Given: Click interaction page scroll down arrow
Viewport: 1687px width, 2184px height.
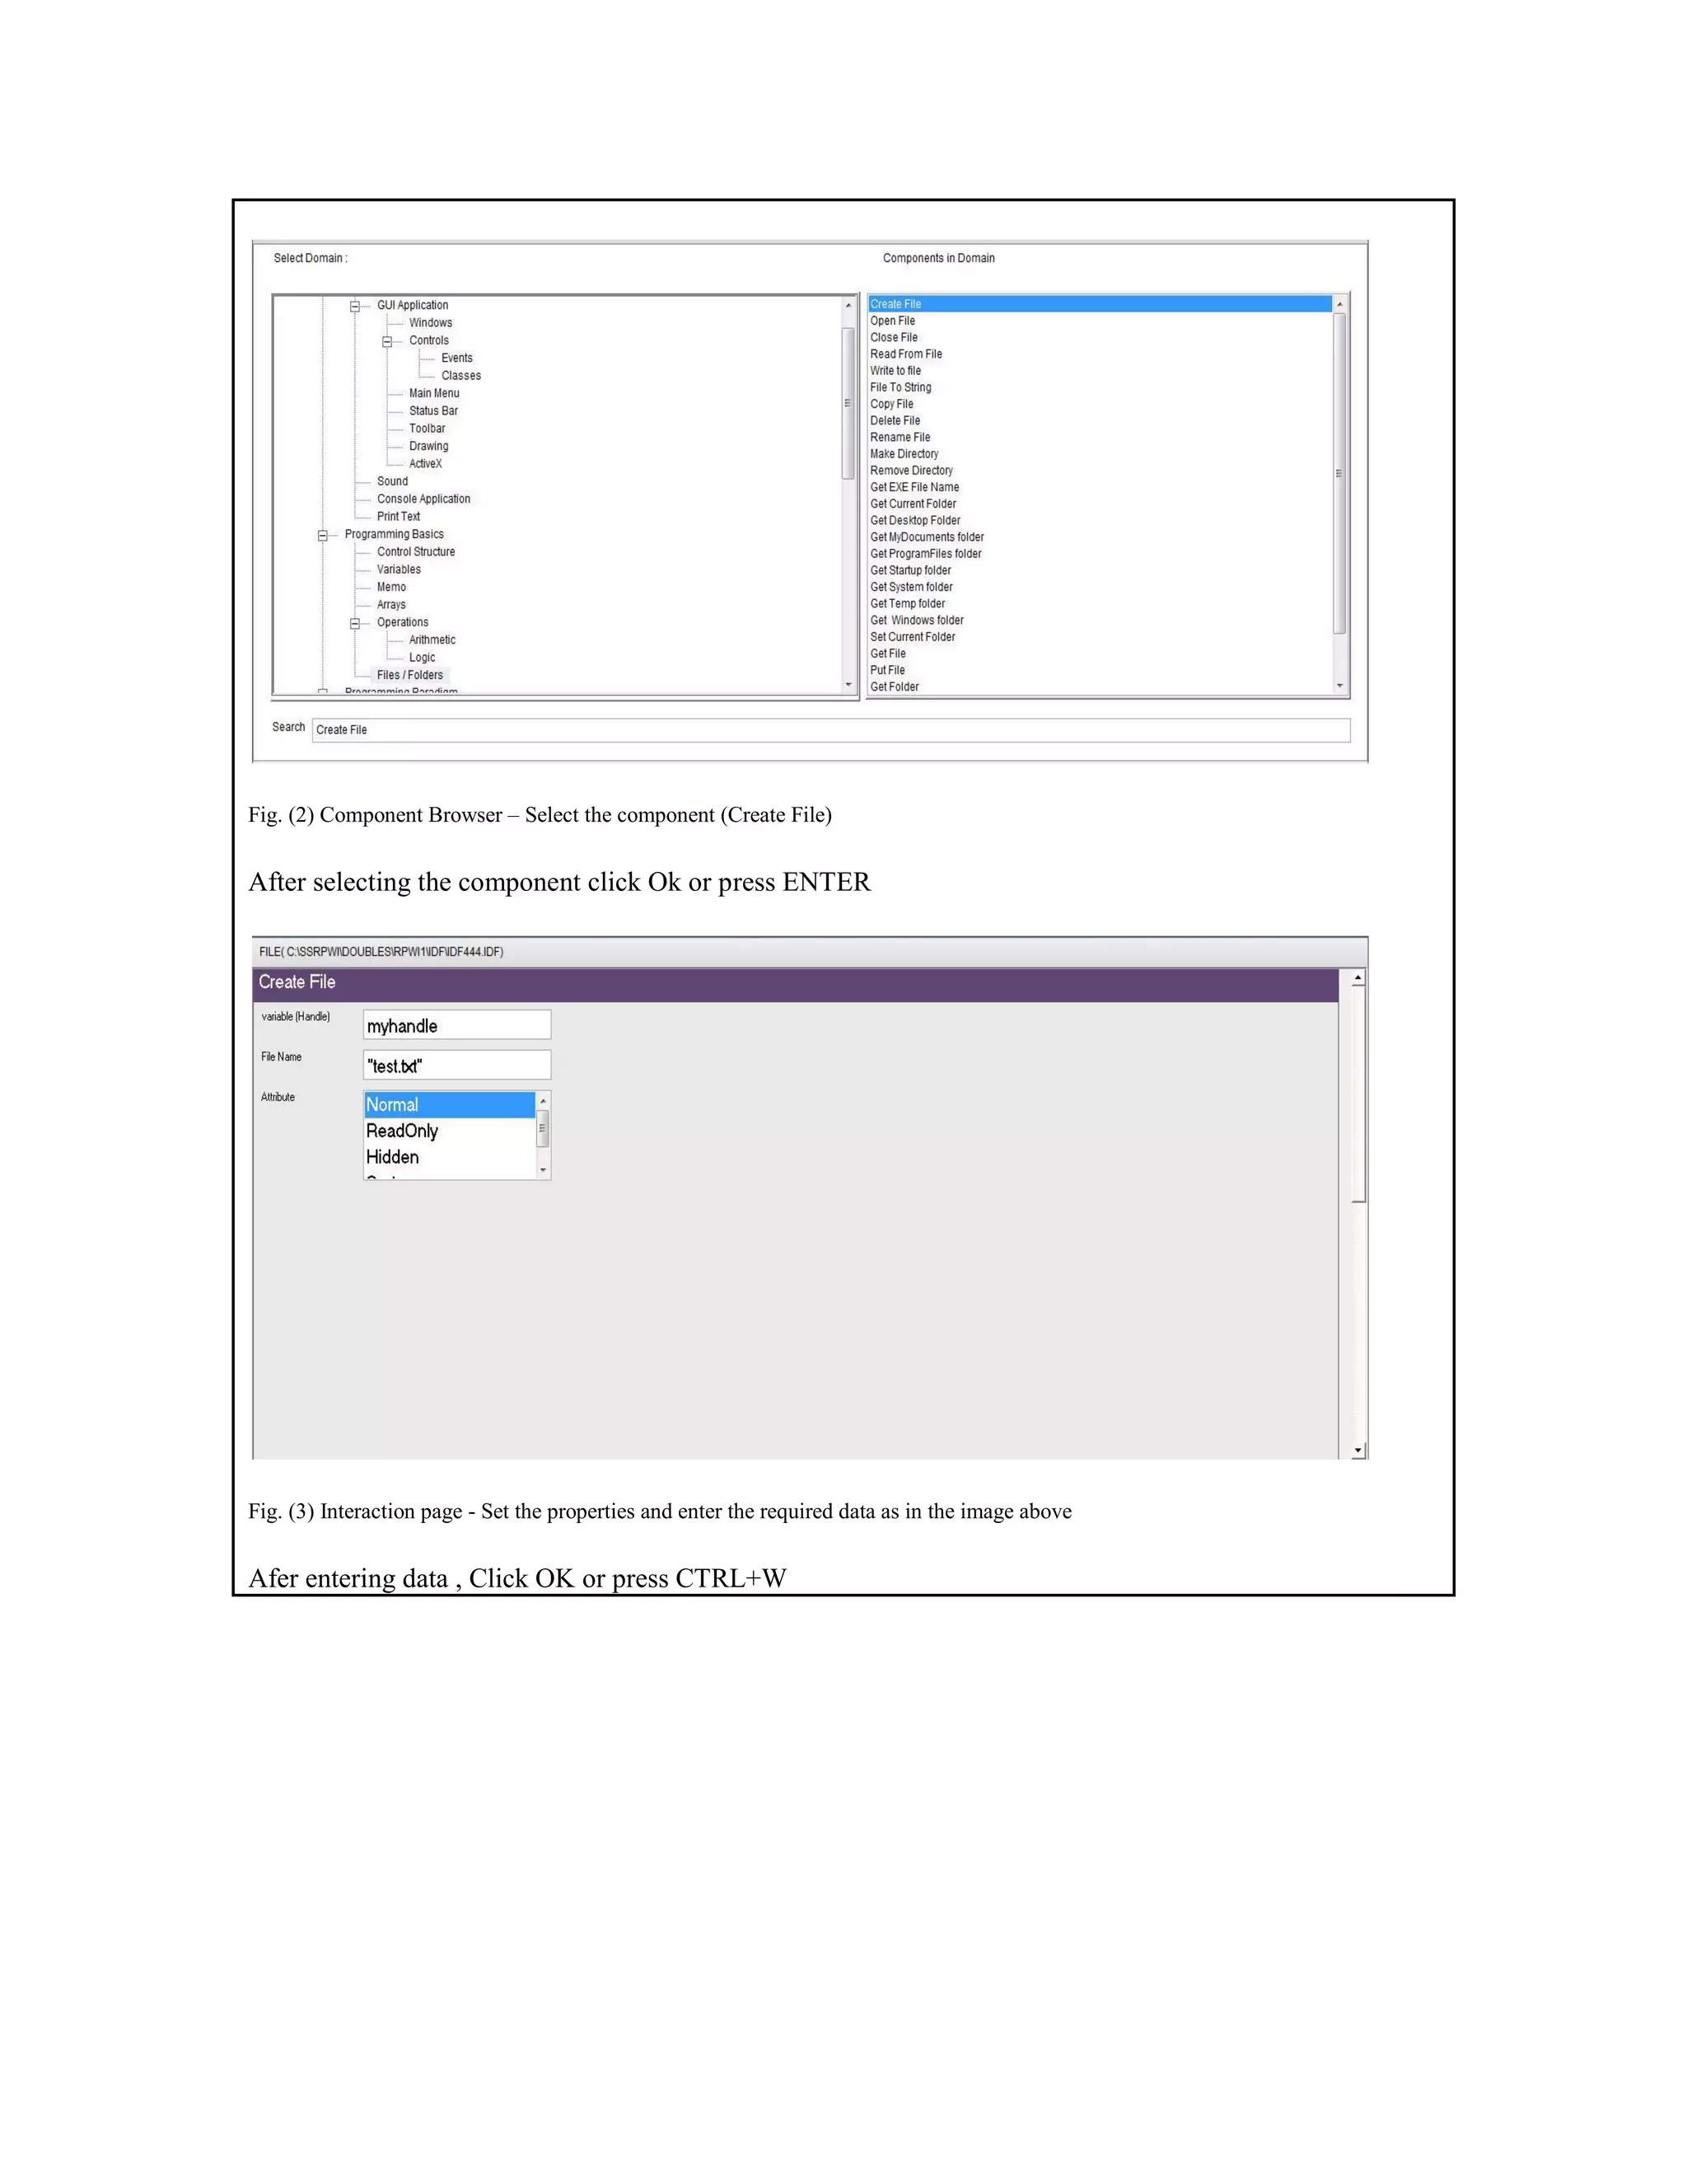Looking at the screenshot, I should tap(1358, 1450).
